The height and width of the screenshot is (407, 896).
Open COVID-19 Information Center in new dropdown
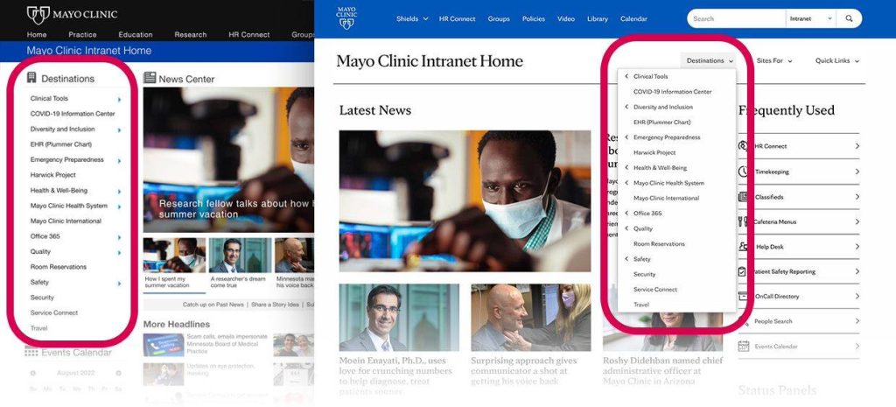click(x=672, y=91)
